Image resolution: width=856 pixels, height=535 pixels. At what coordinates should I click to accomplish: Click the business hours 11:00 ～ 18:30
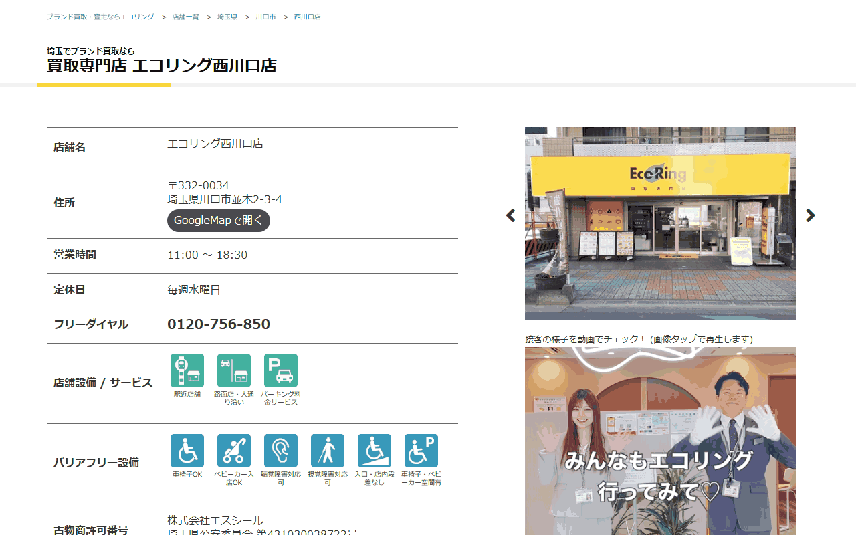click(207, 255)
